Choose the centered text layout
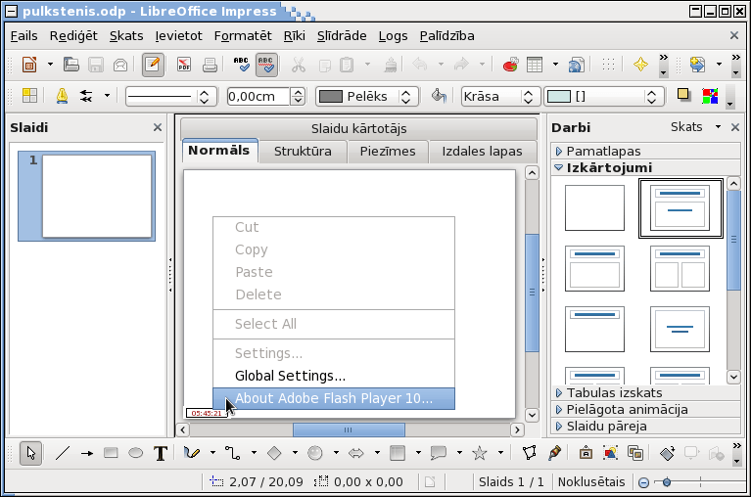Viewport: 751px width, 497px height. 681,329
